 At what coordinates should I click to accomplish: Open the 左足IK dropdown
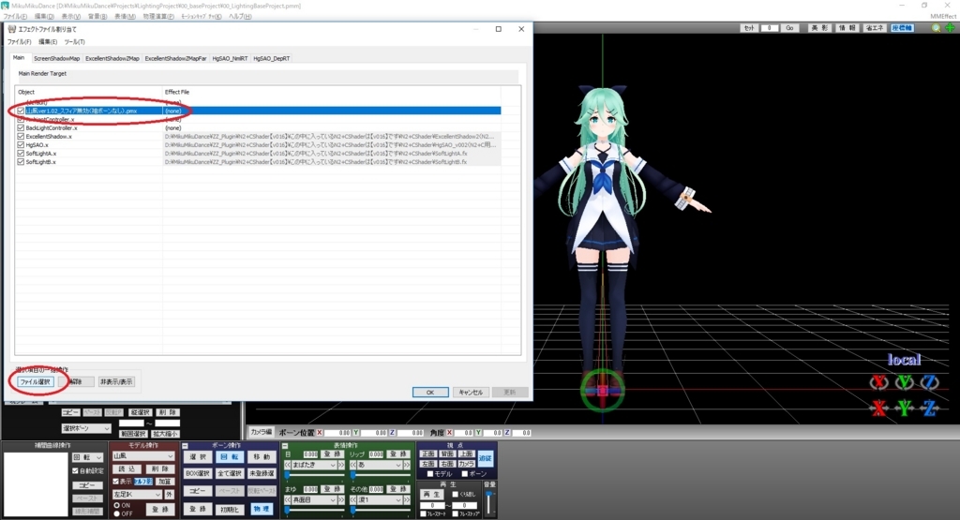tap(137, 495)
